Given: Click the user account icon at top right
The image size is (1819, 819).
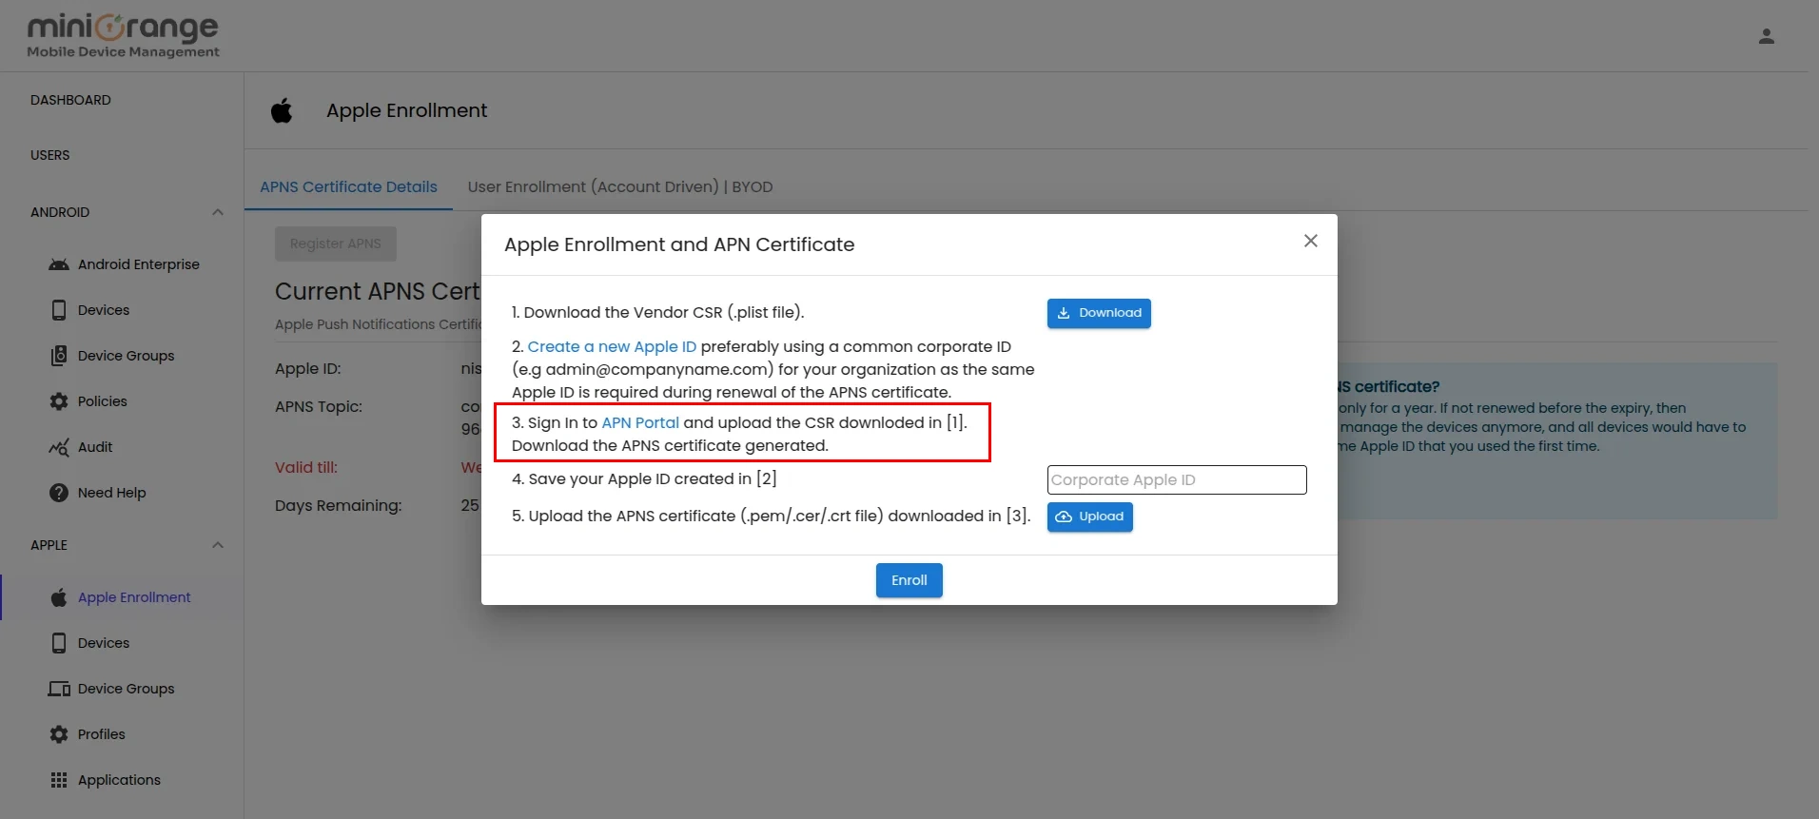Looking at the screenshot, I should tap(1767, 36).
